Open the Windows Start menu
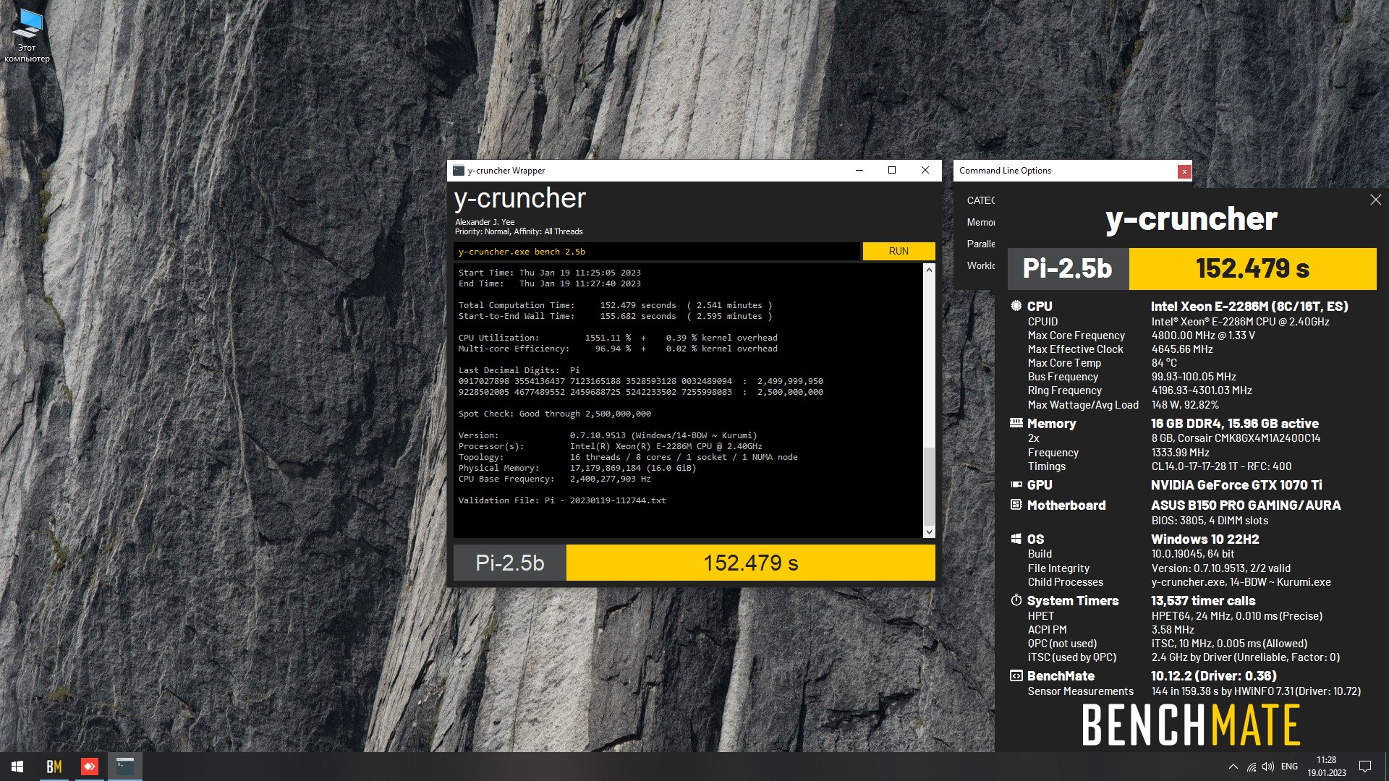Viewport: 1389px width, 781px height. 17,767
